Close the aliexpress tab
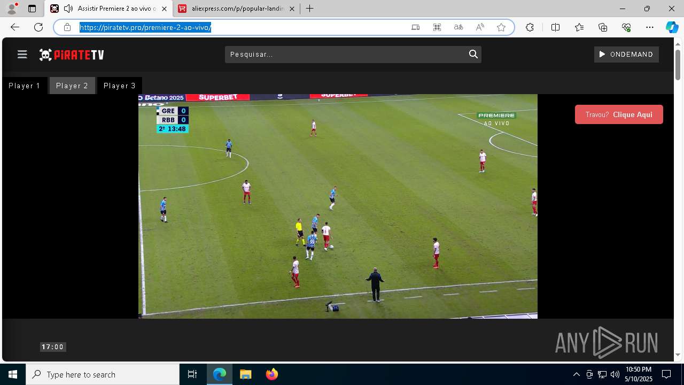The image size is (684, 385). [292, 9]
